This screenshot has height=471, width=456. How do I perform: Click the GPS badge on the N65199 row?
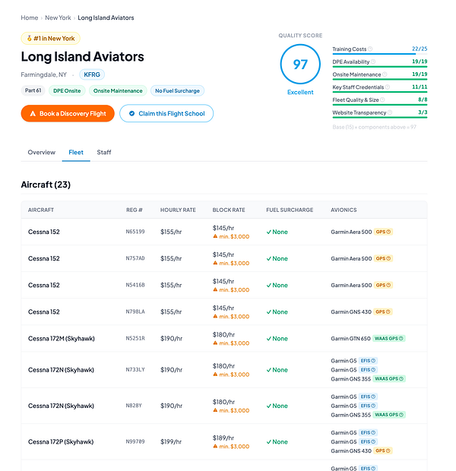(383, 232)
